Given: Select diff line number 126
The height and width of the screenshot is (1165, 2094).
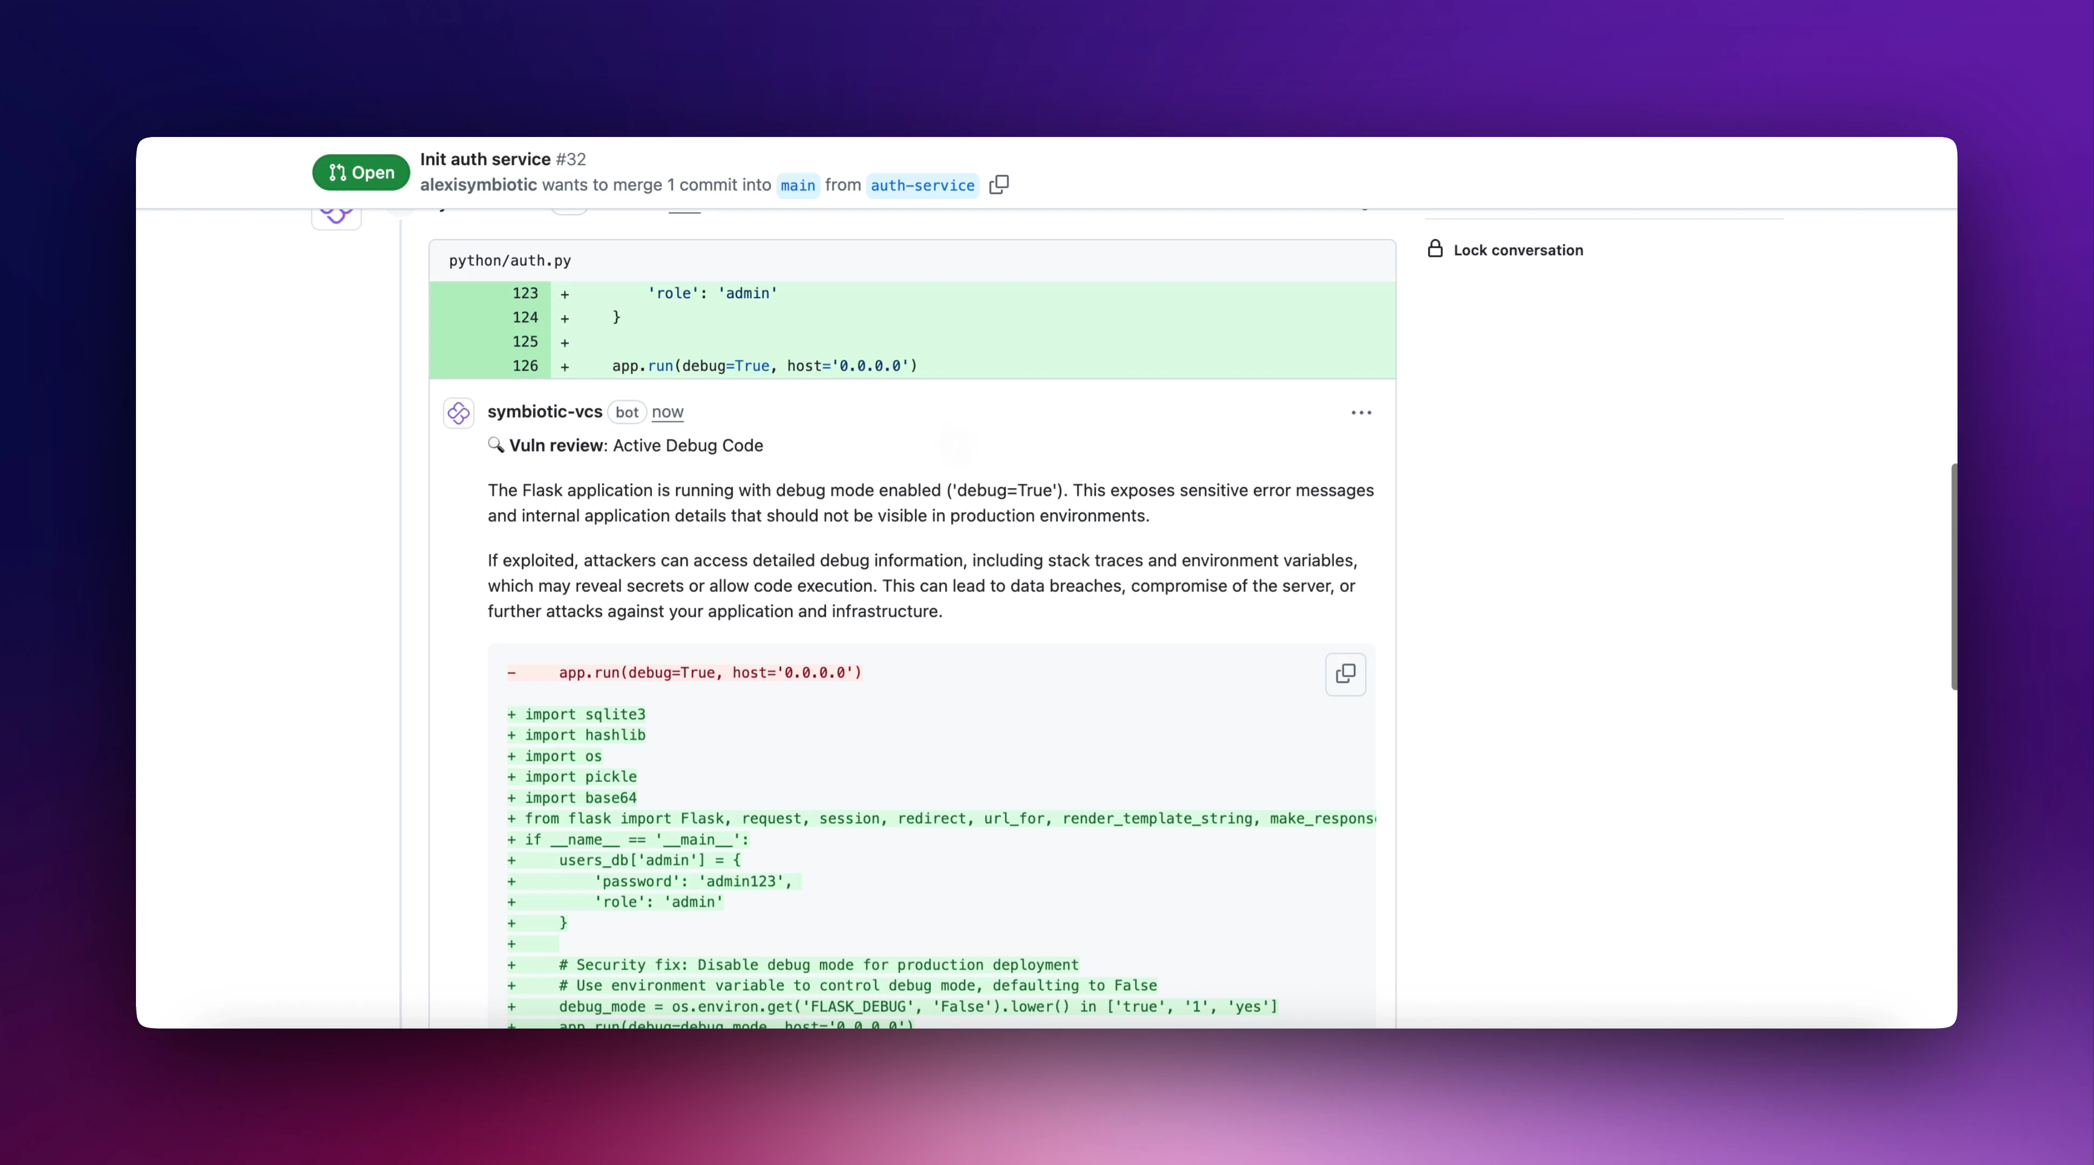Looking at the screenshot, I should [x=525, y=366].
